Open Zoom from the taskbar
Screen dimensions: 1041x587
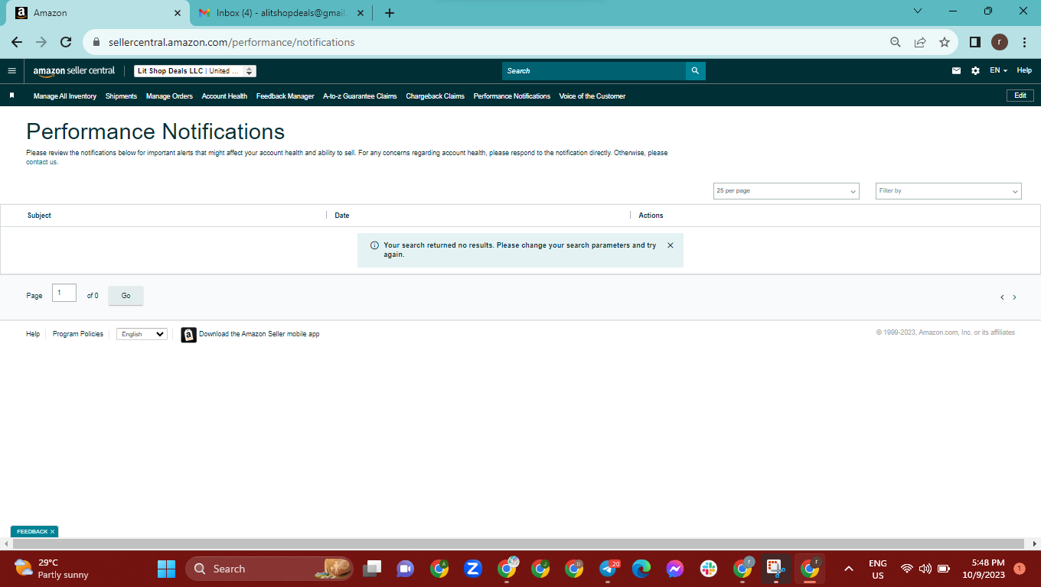473,569
